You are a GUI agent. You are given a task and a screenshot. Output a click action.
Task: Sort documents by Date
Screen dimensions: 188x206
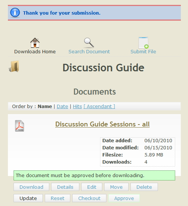(x=62, y=107)
